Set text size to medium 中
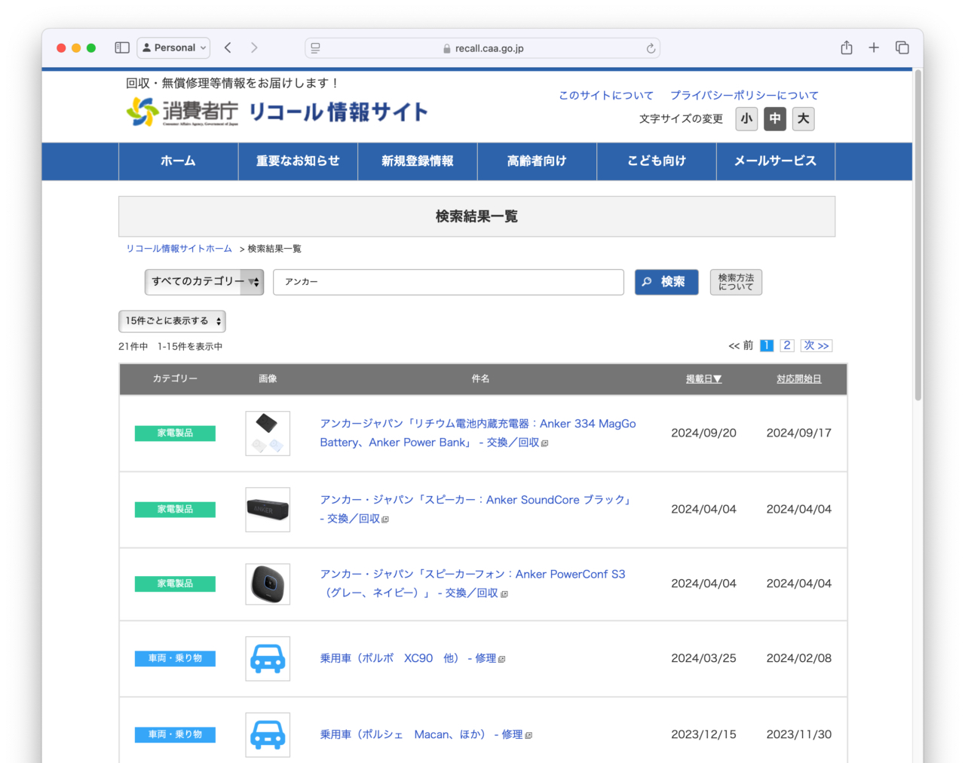The height and width of the screenshot is (763, 965). click(775, 118)
